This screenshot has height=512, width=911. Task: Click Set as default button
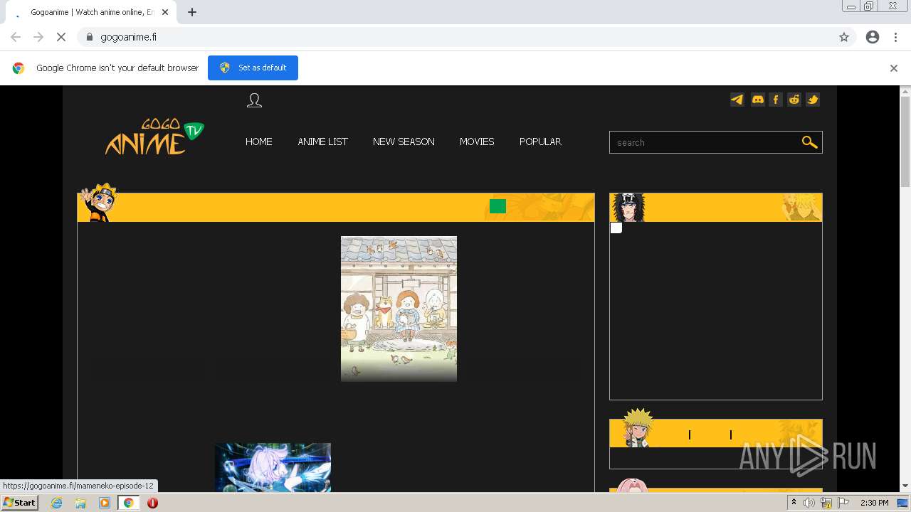click(253, 68)
